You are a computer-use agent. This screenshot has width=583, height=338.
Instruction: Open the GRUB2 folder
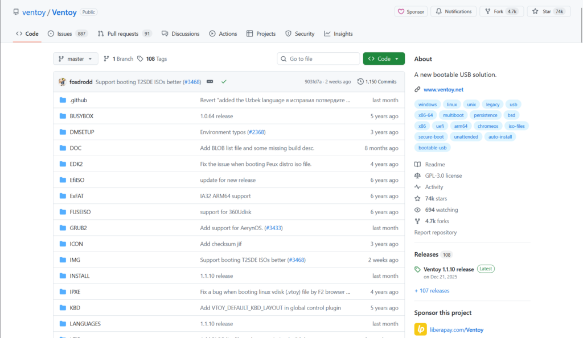pyautogui.click(x=78, y=228)
